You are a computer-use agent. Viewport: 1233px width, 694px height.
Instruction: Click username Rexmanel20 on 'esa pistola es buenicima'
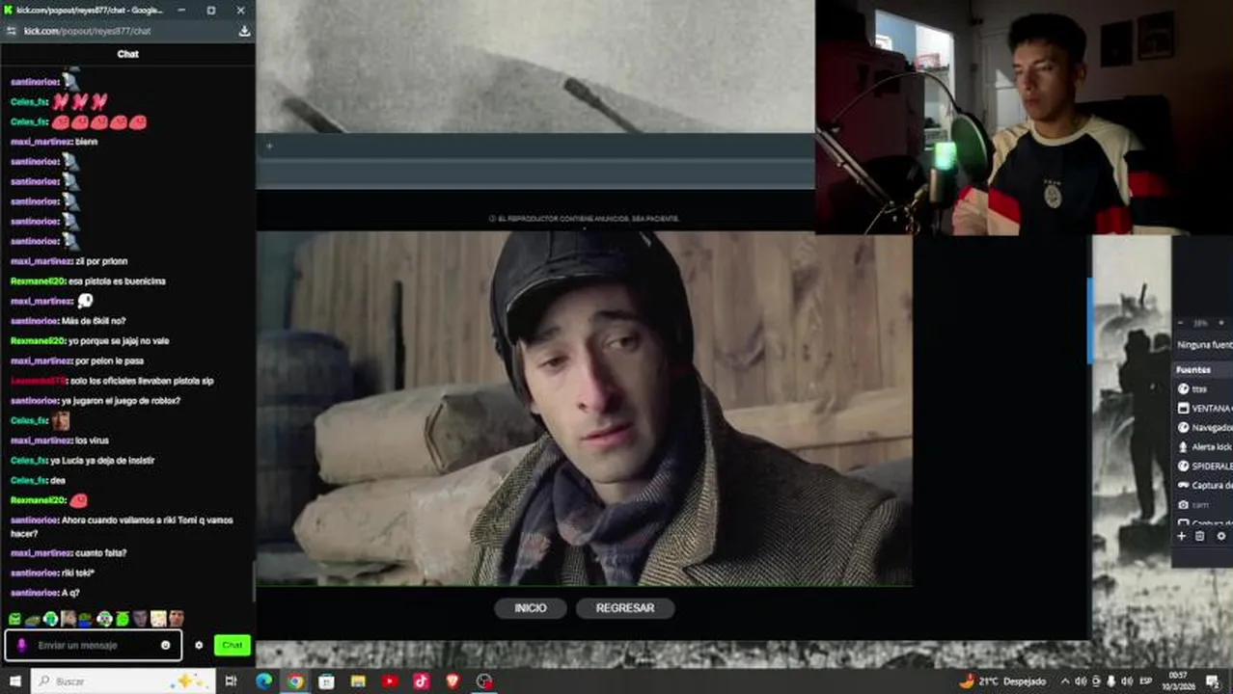38,280
